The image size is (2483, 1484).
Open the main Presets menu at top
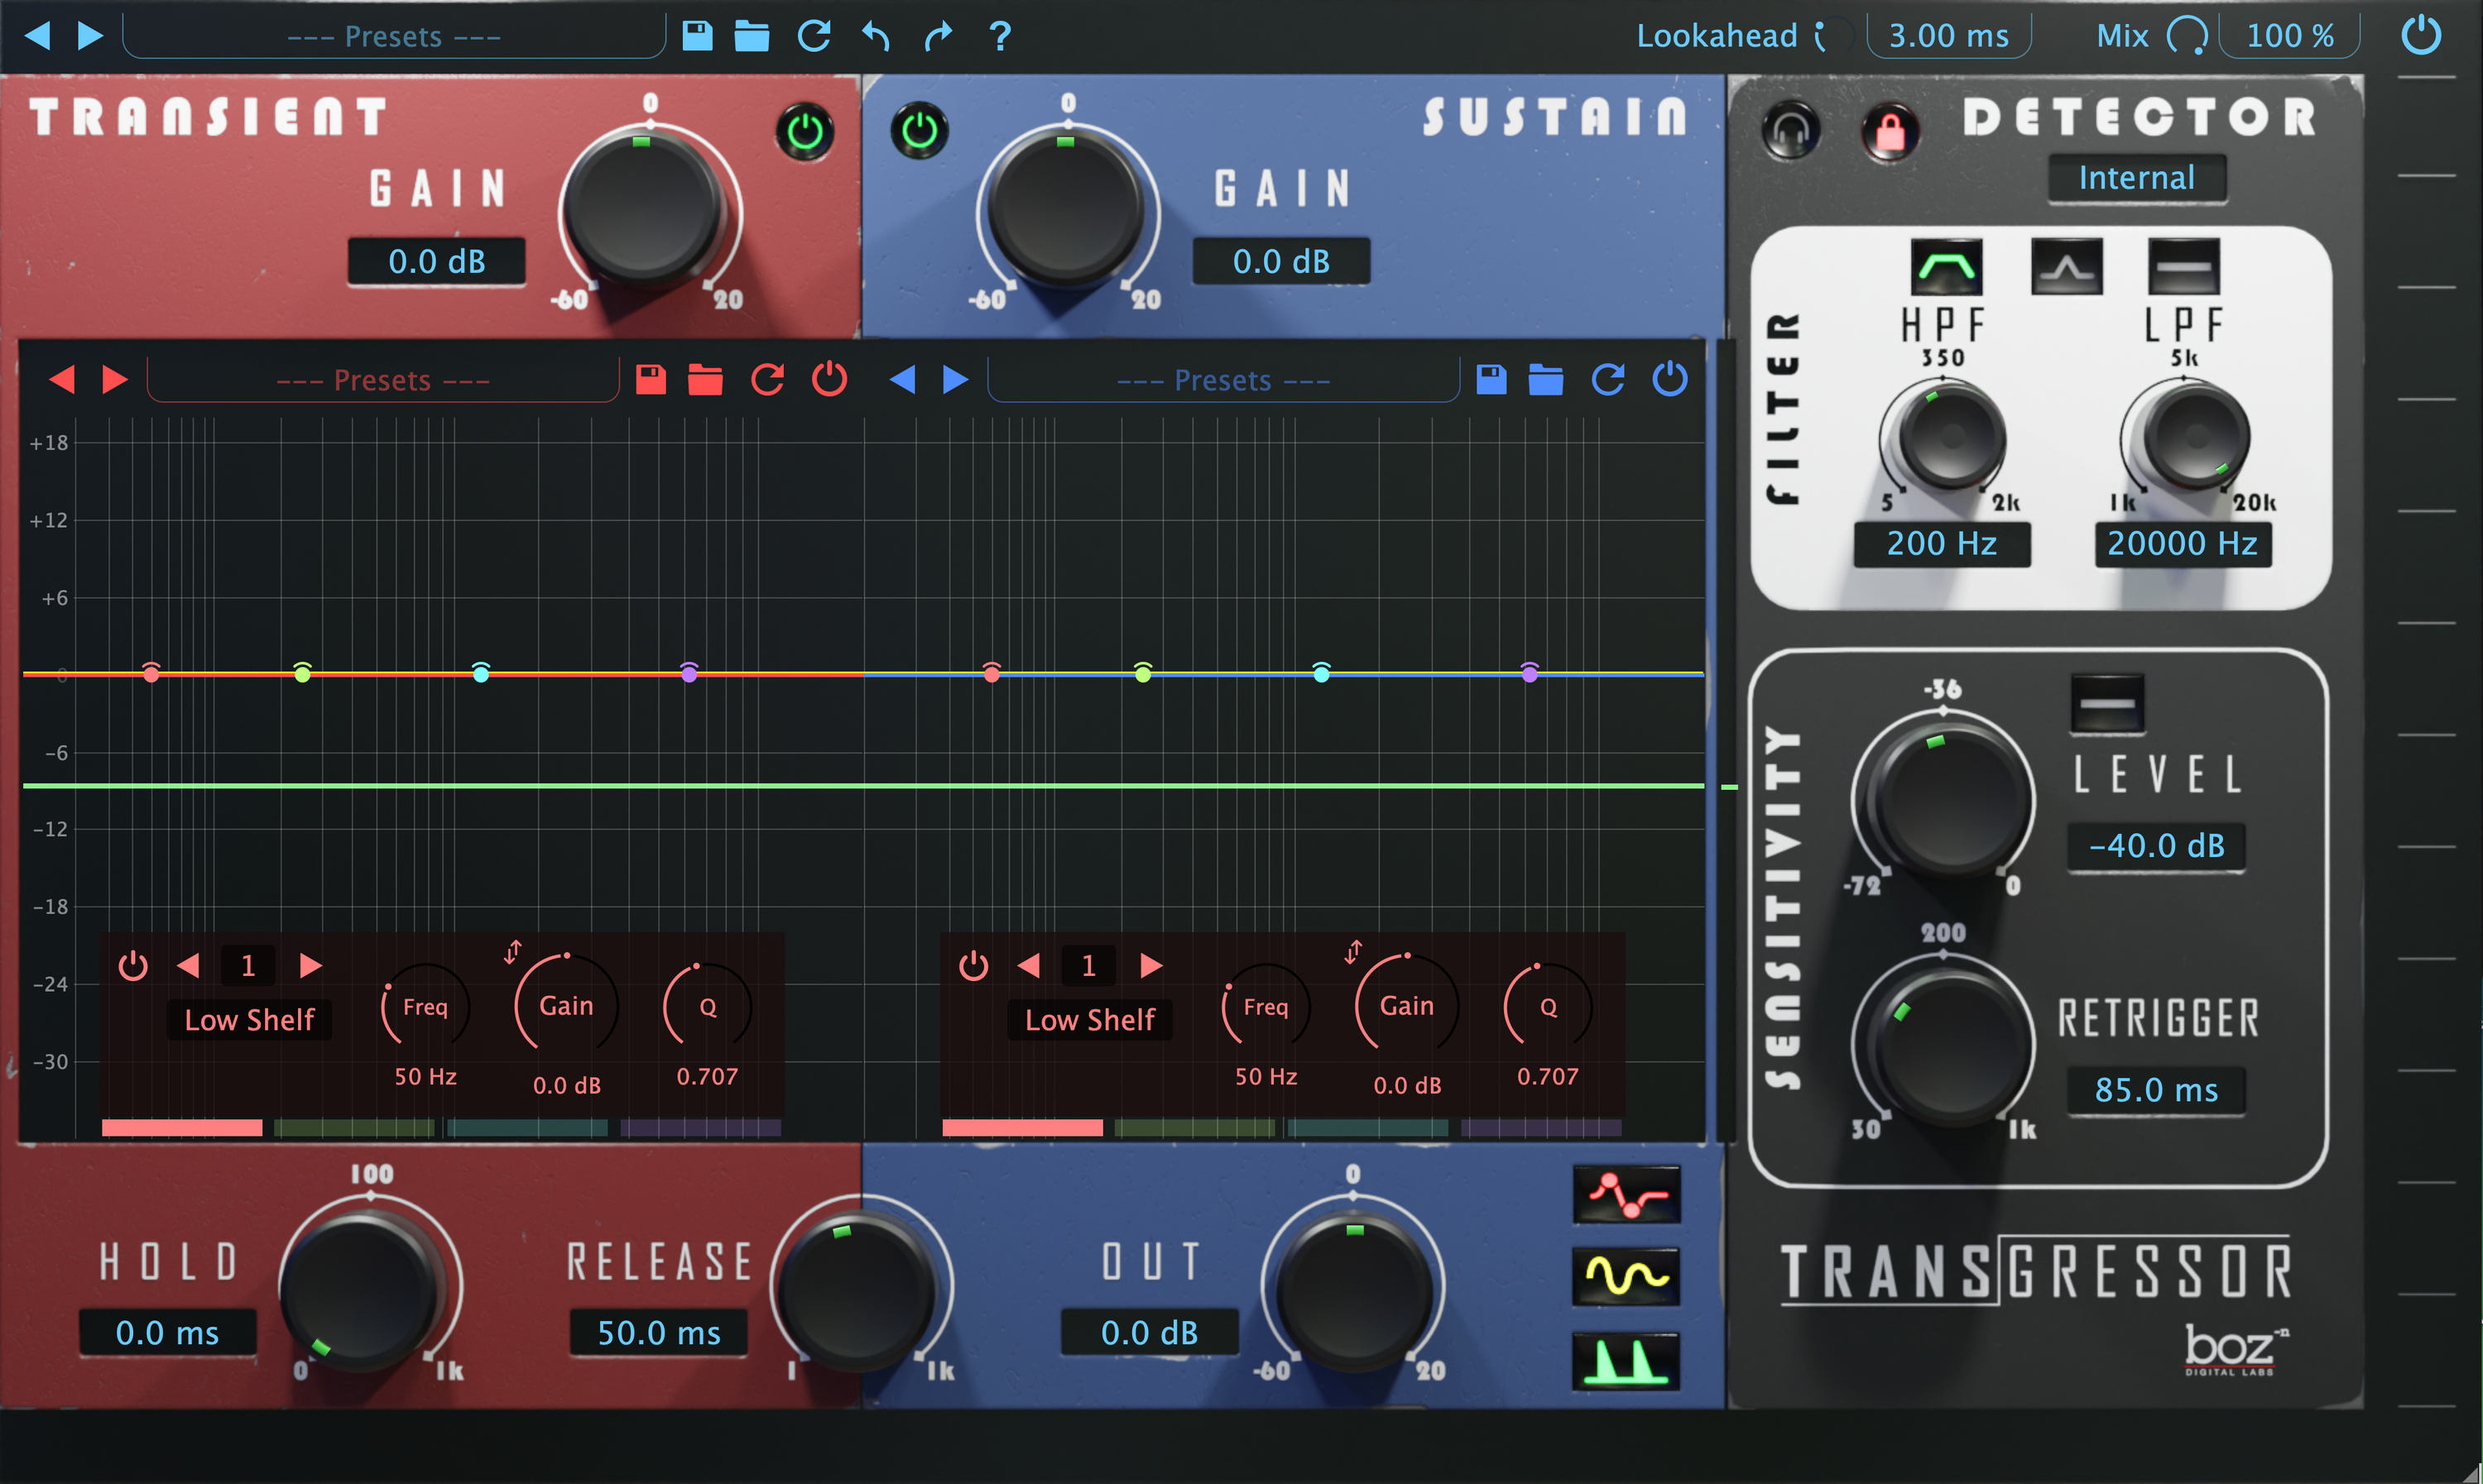click(x=393, y=35)
